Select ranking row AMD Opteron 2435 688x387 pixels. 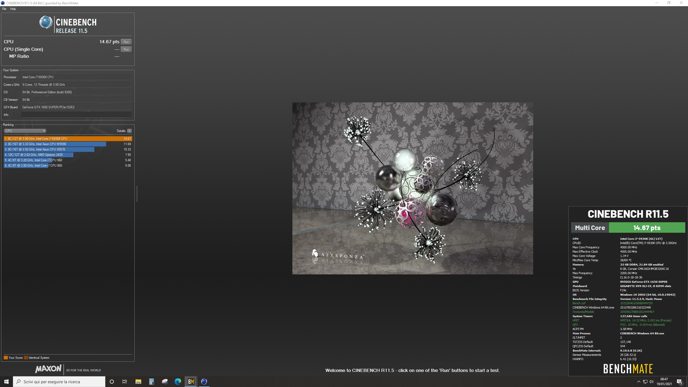pyautogui.click(x=68, y=155)
